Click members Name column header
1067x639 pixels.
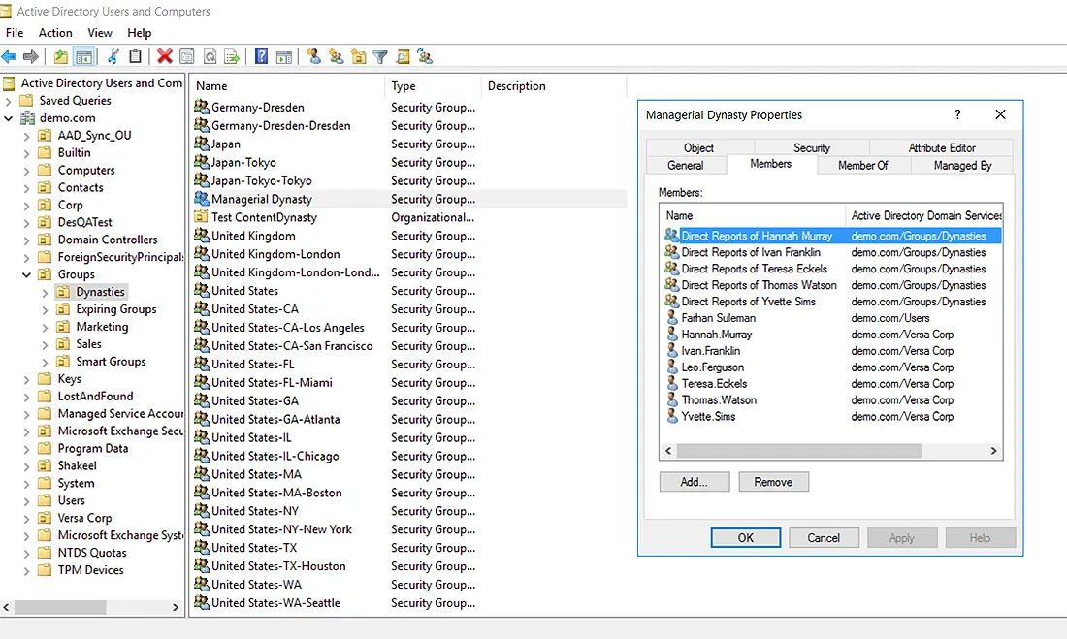pos(753,215)
